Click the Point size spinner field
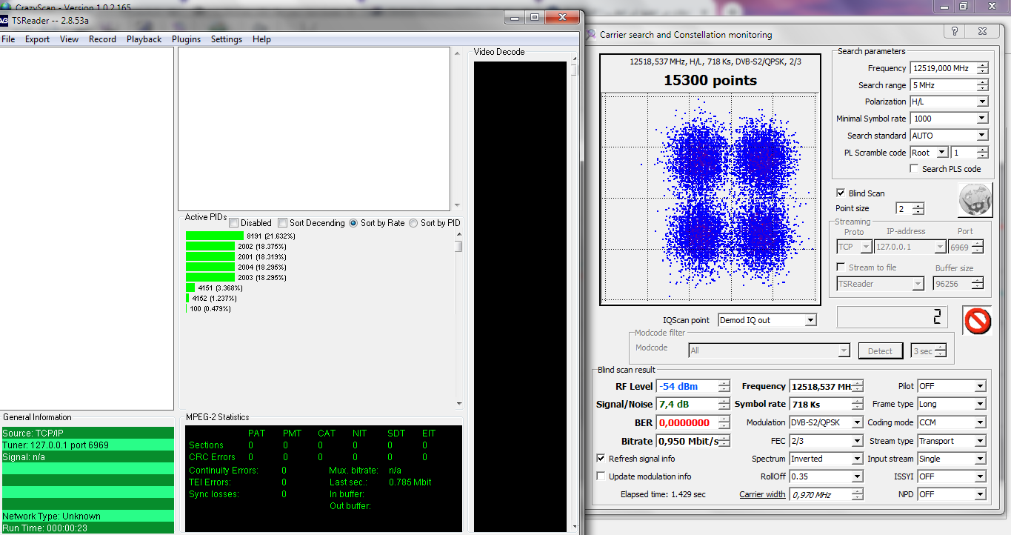Image resolution: width=1011 pixels, height=535 pixels. (910, 209)
